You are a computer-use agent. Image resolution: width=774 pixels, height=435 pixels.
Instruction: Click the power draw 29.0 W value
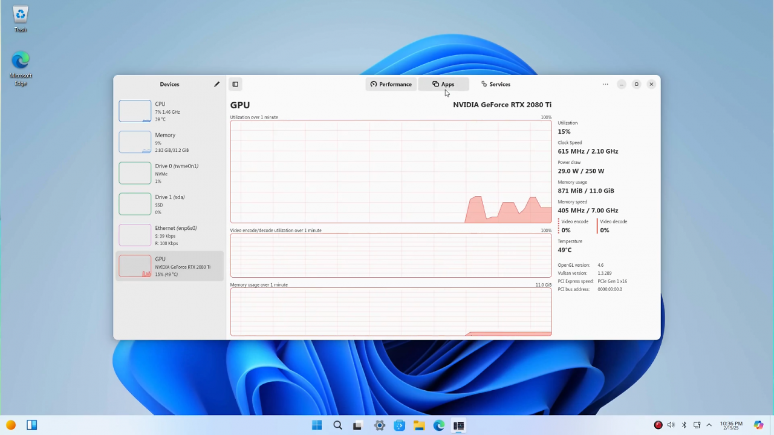[581, 171]
